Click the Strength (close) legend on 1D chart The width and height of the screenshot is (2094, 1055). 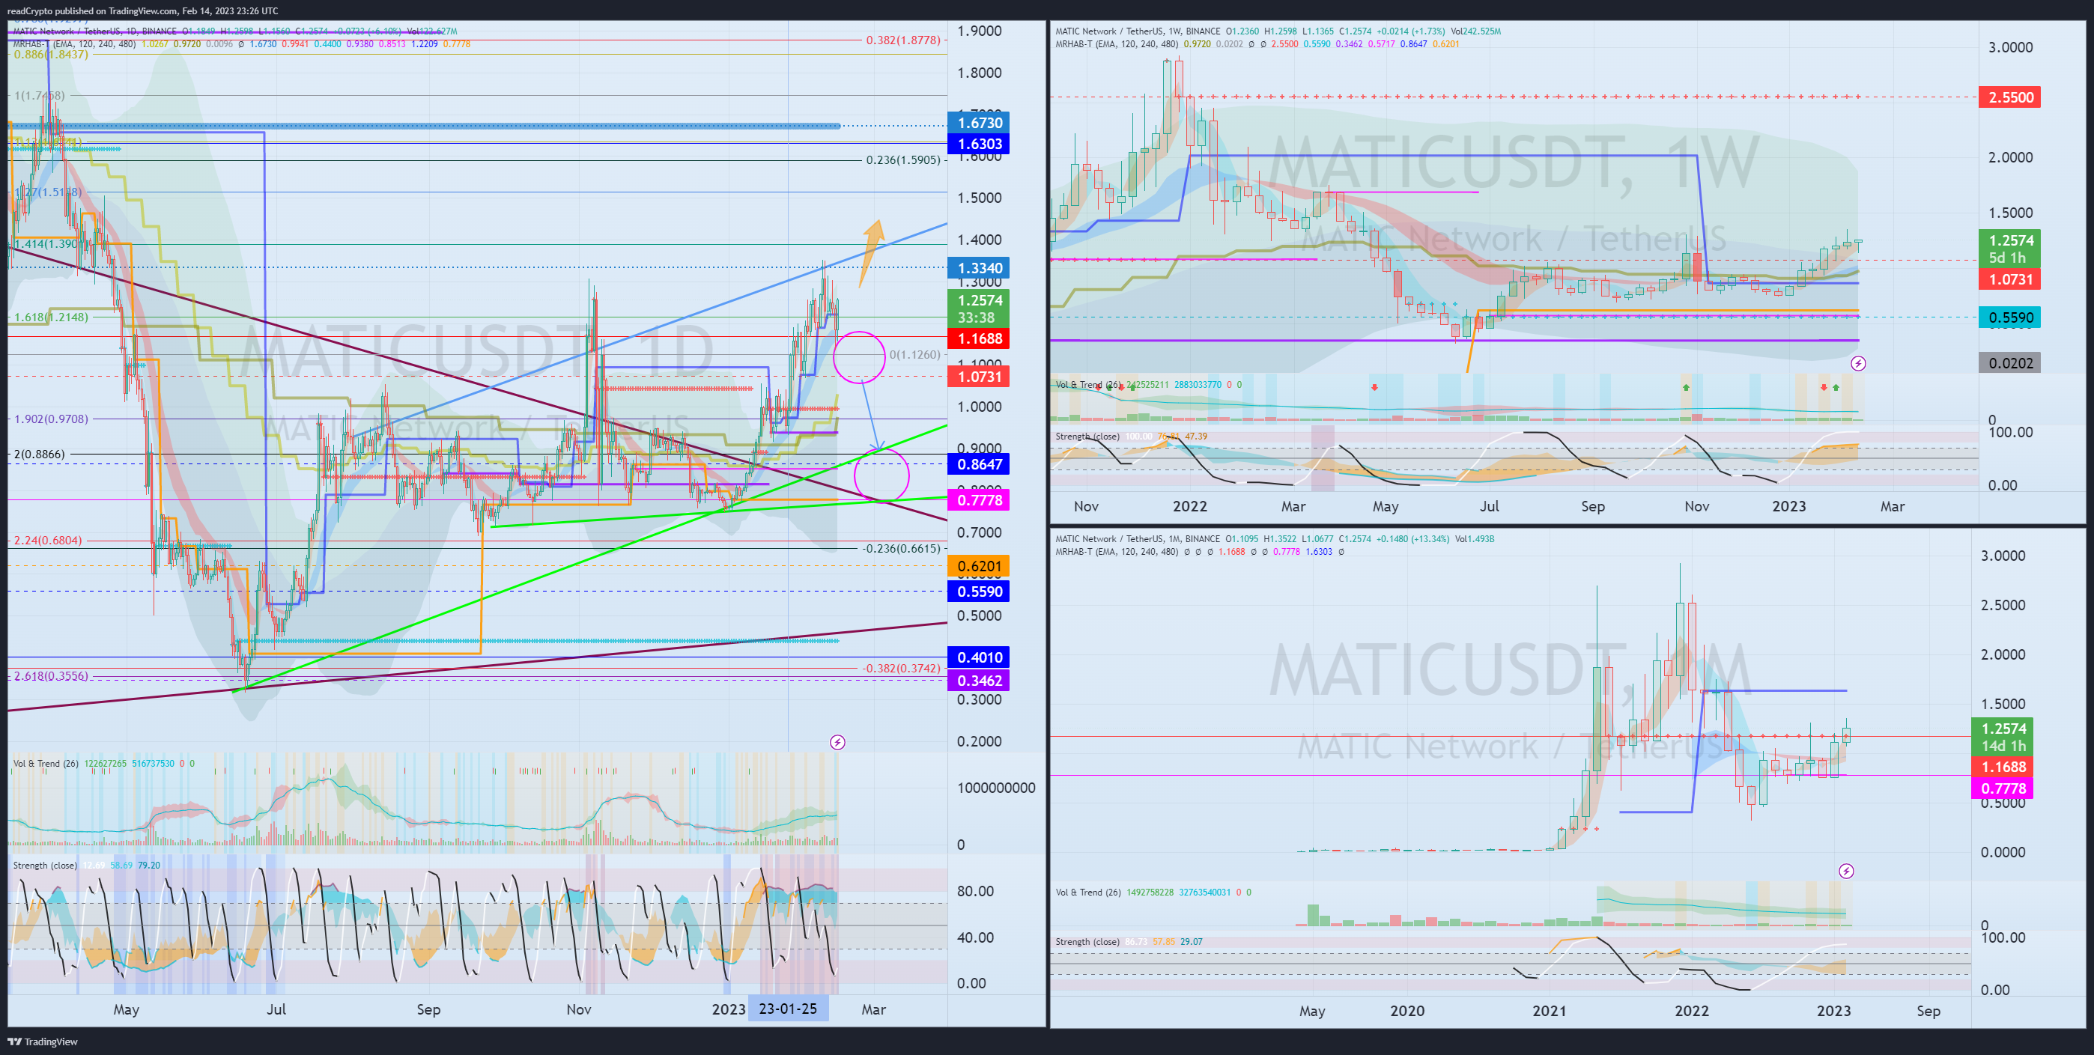coord(45,865)
